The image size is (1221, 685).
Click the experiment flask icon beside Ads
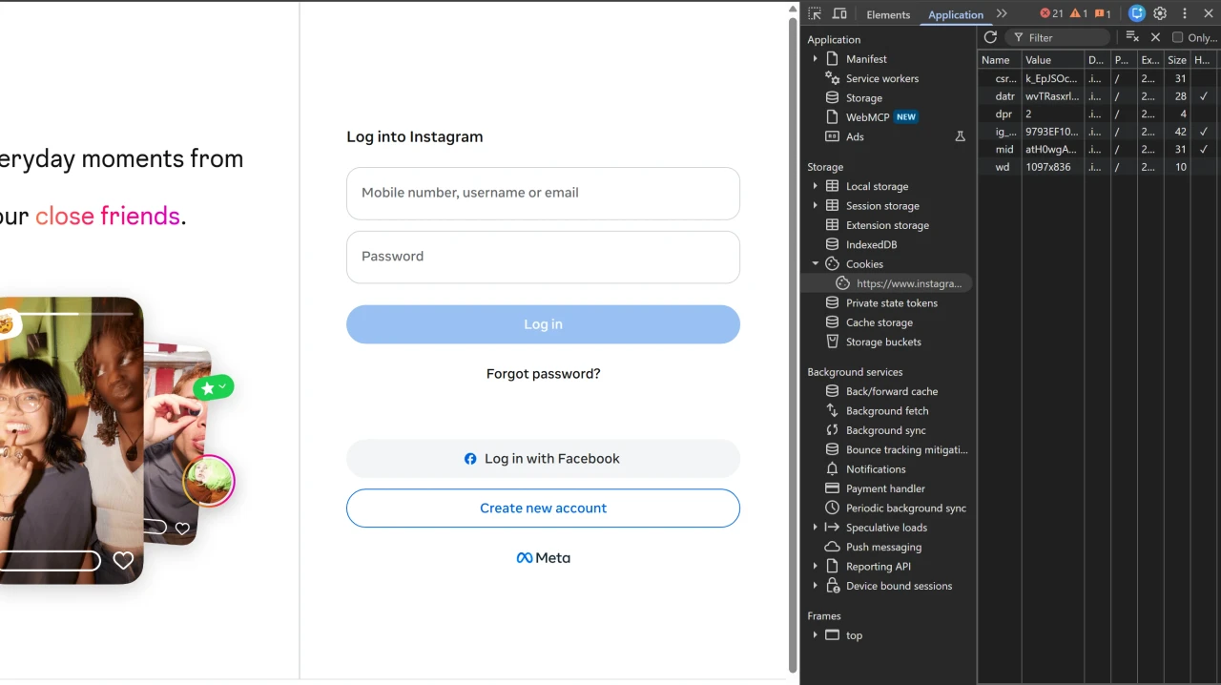pyautogui.click(x=961, y=136)
